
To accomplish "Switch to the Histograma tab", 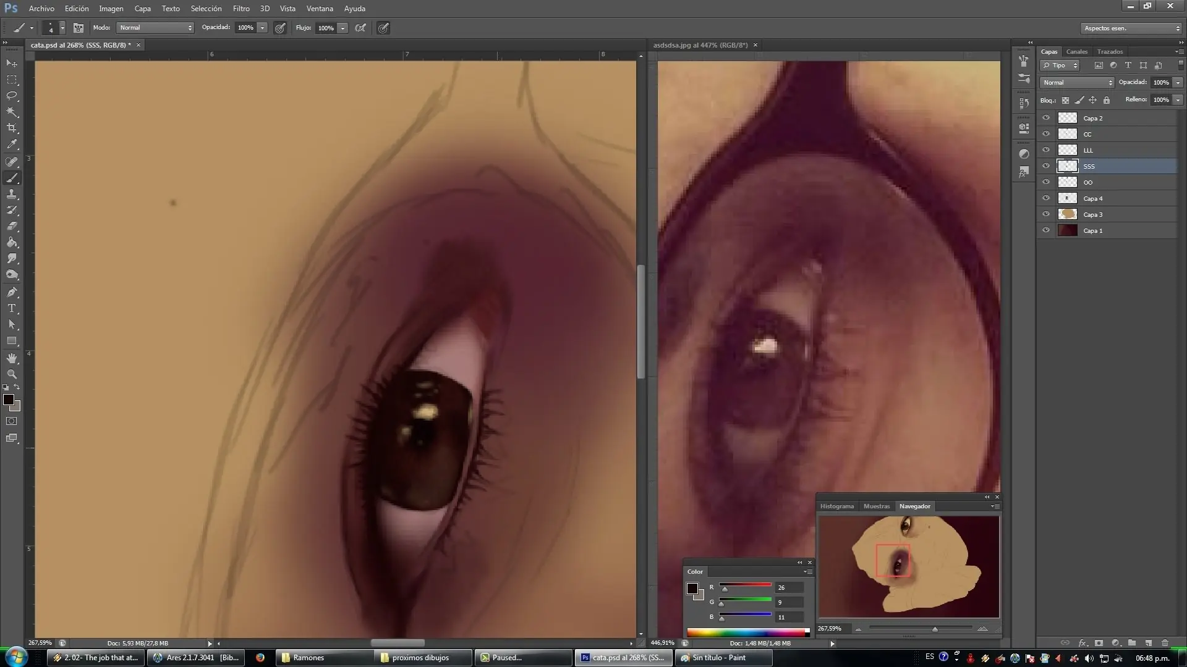I will (836, 506).
